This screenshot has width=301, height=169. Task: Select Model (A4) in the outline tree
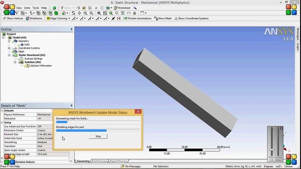[19, 38]
